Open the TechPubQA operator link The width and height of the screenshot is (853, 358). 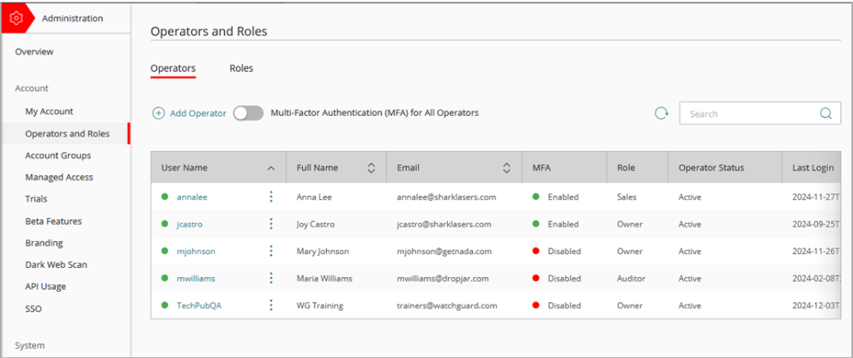[x=198, y=305]
